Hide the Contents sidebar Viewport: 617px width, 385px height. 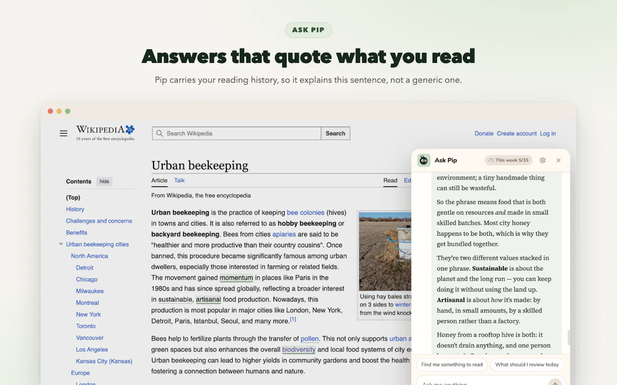pyautogui.click(x=104, y=181)
